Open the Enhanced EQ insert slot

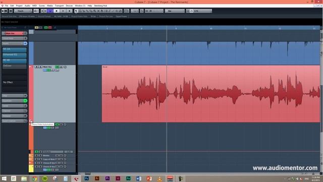pos(15,55)
